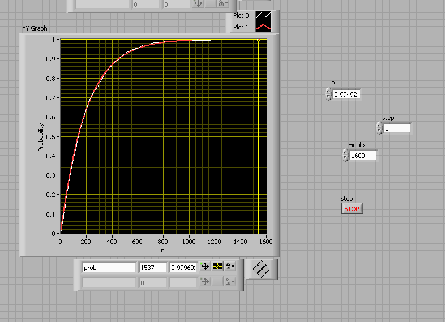Viewport: 445px width, 322px height.
Task: Open the prob cursor appearance icon
Action: point(217,267)
